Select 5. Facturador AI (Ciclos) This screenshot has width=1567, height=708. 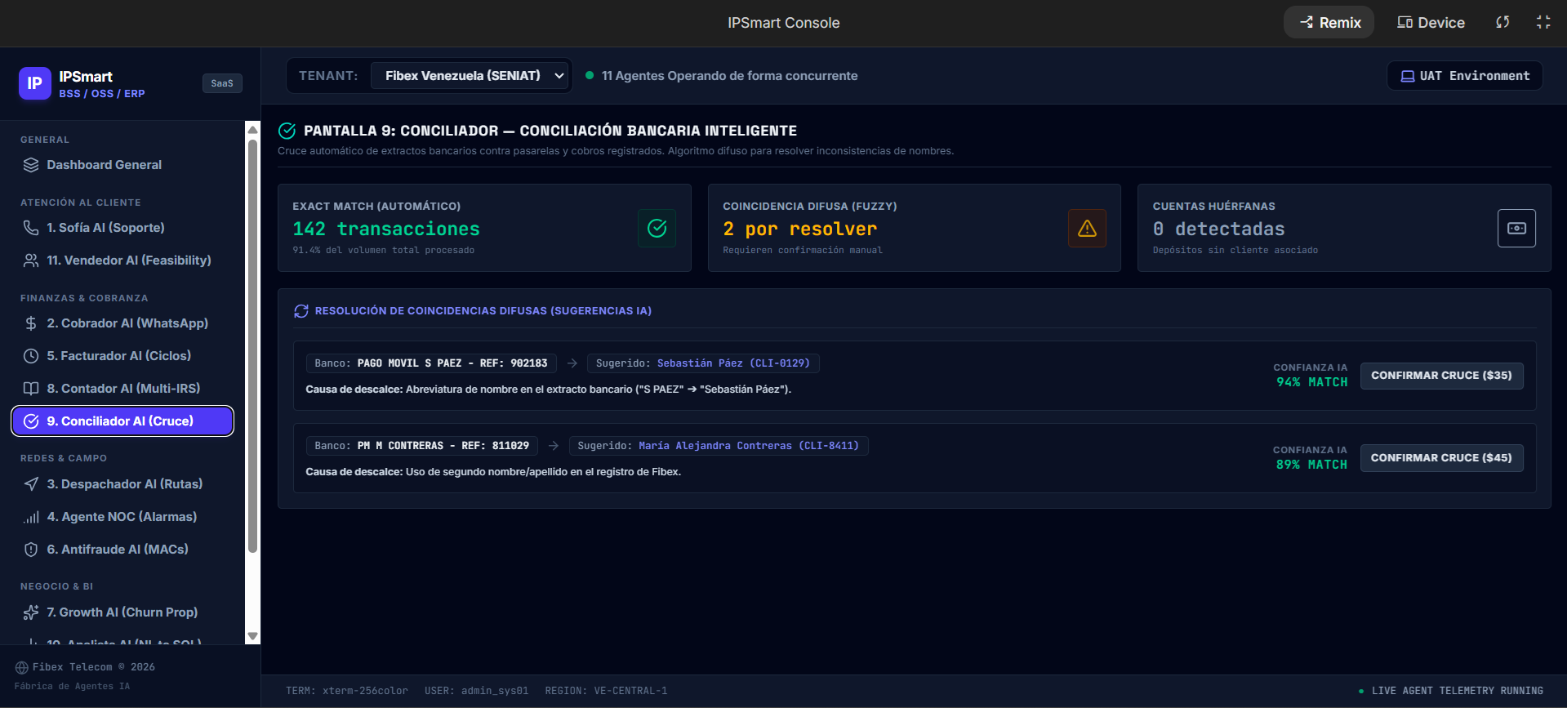pos(122,356)
